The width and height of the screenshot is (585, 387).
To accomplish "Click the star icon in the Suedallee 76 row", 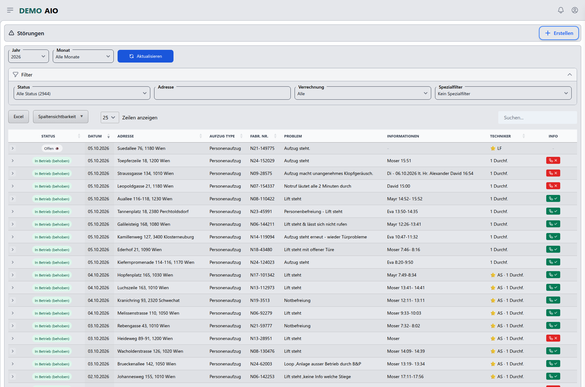I will click(493, 148).
